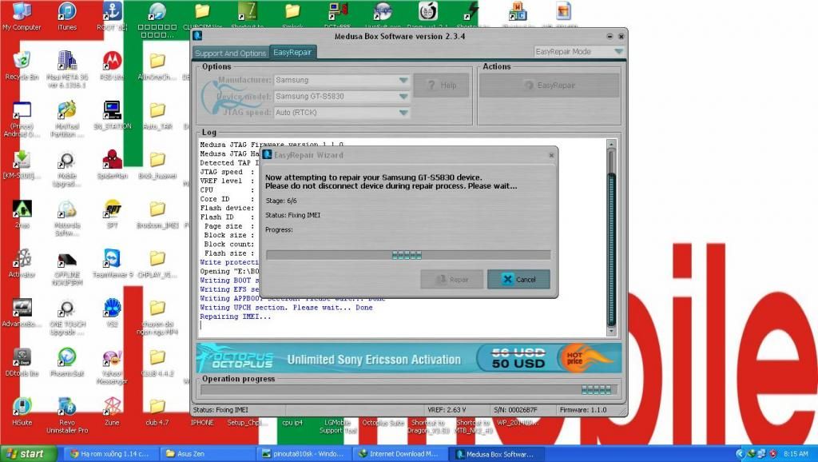Click Medusa Box Software taskbar item
This screenshot has width=818, height=462.
click(498, 454)
